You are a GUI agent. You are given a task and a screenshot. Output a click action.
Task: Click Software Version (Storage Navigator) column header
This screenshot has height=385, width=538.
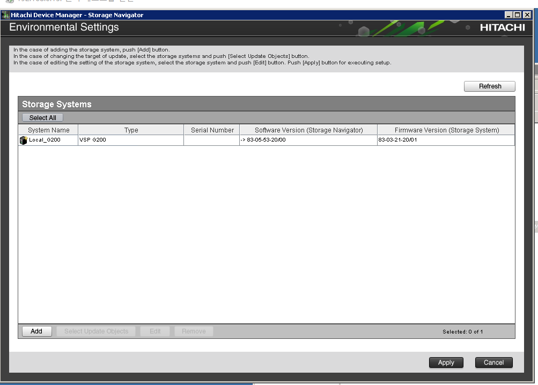[x=308, y=130]
